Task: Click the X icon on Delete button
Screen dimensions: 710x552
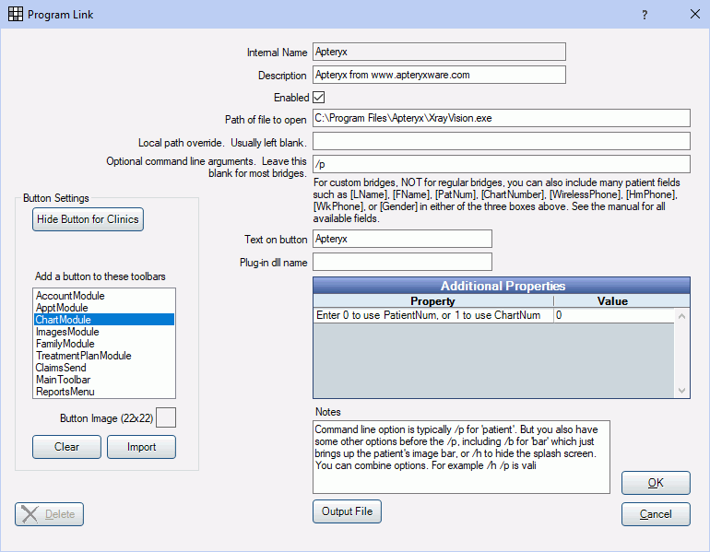Action: click(30, 514)
